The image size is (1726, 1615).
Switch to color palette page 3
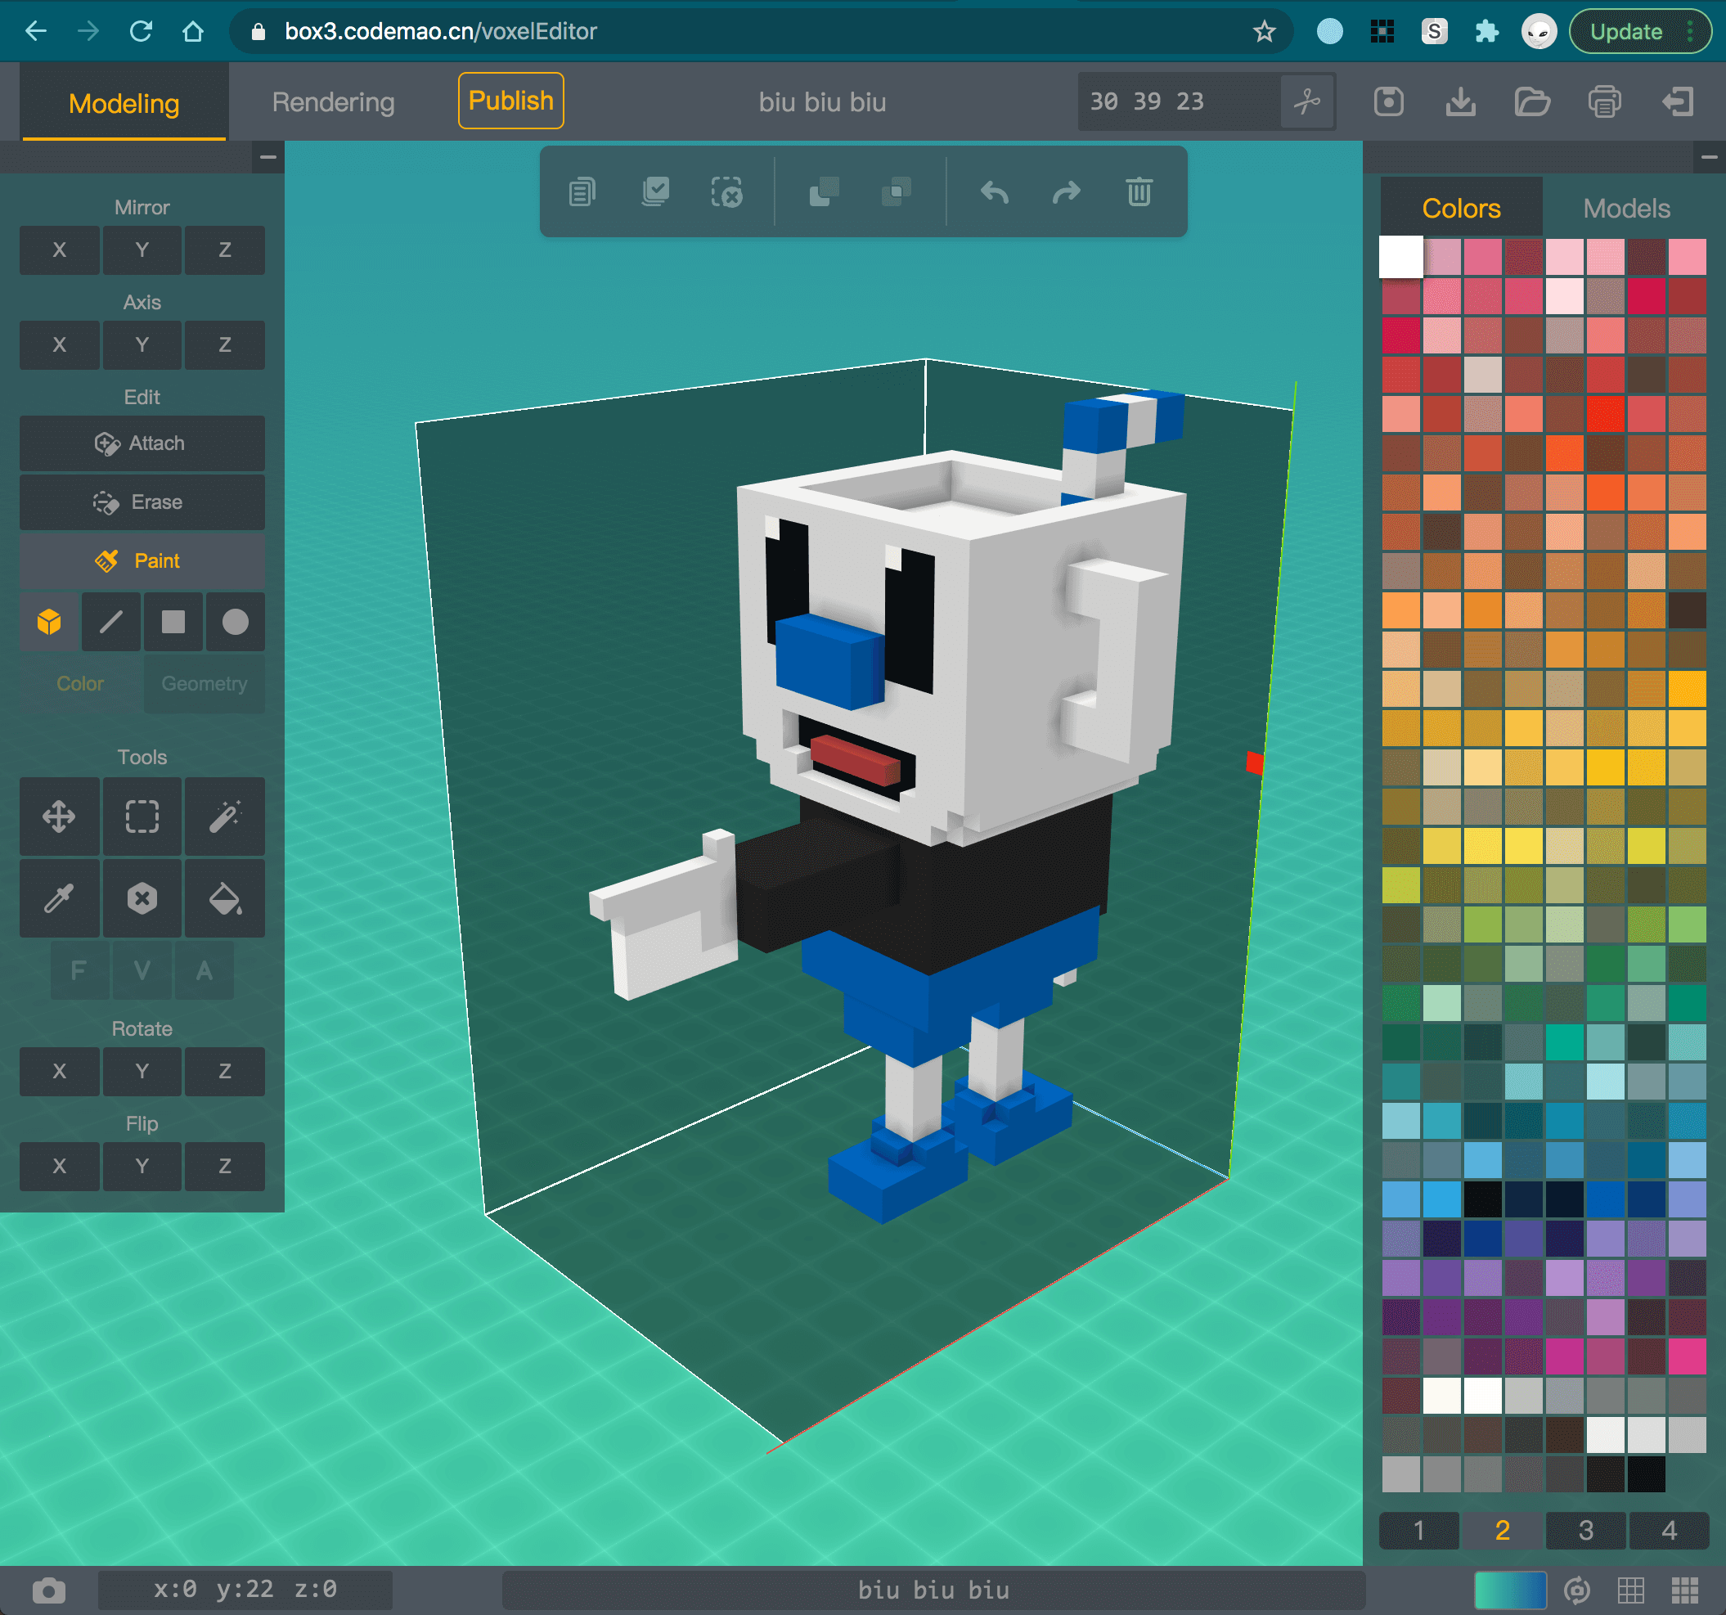(x=1585, y=1530)
